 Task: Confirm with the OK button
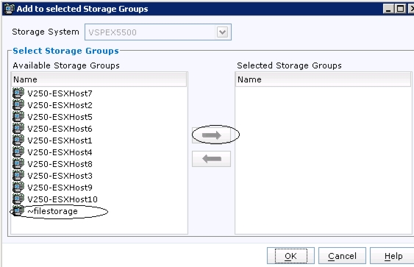pyautogui.click(x=290, y=256)
